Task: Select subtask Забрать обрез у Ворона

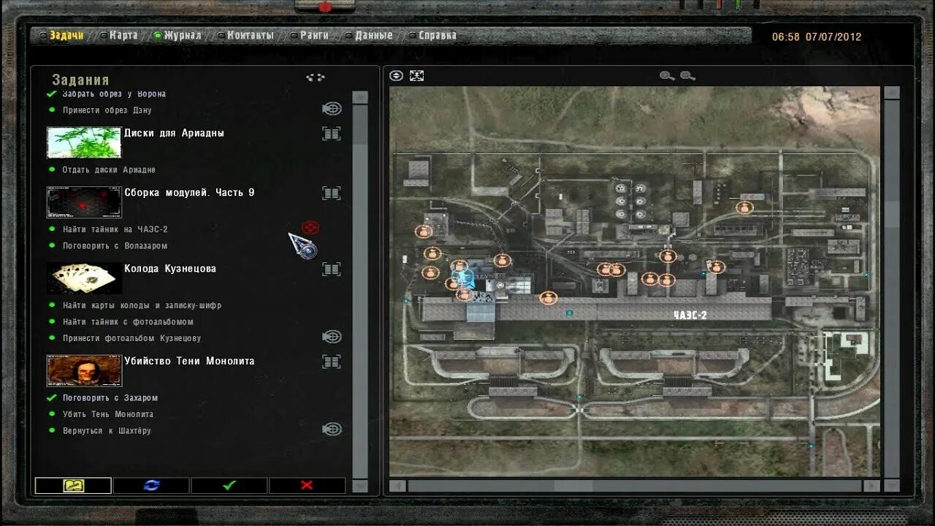Action: [114, 94]
